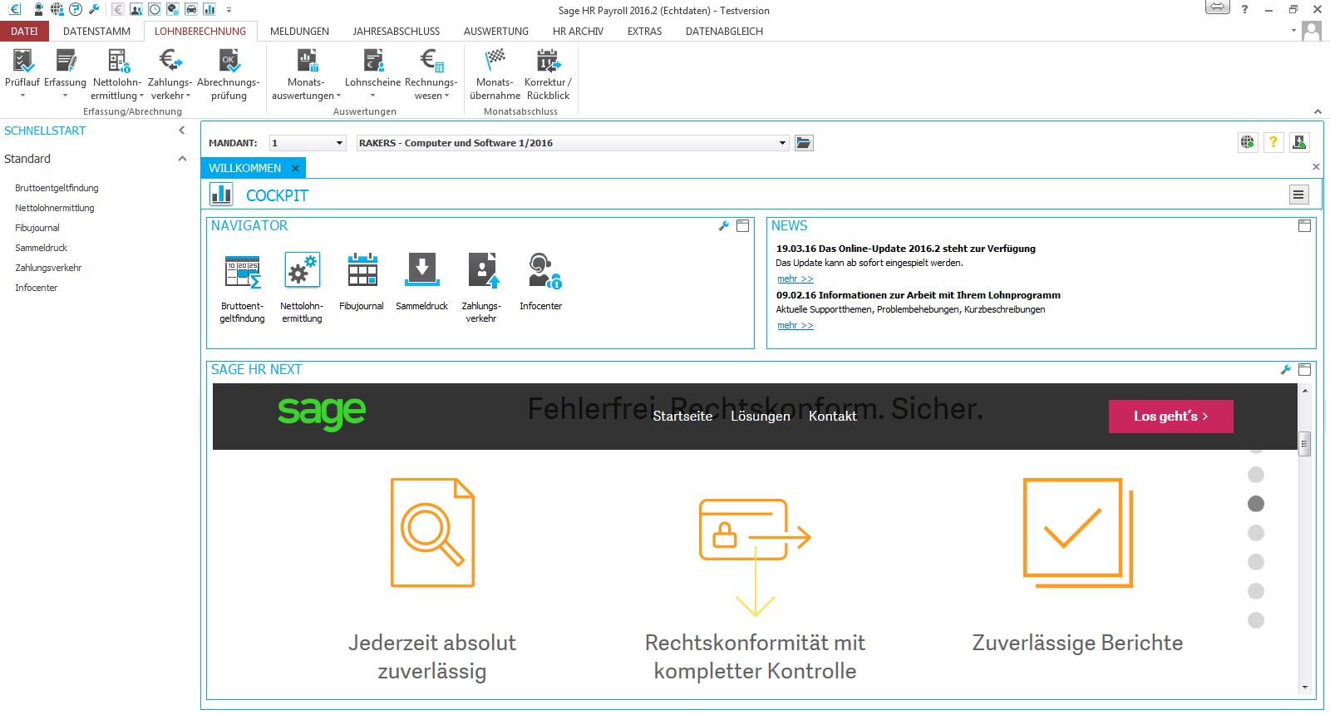Screen dimensions: 1330x715
Task: Click the clock icon in quick access toolbar
Action: click(x=155, y=10)
